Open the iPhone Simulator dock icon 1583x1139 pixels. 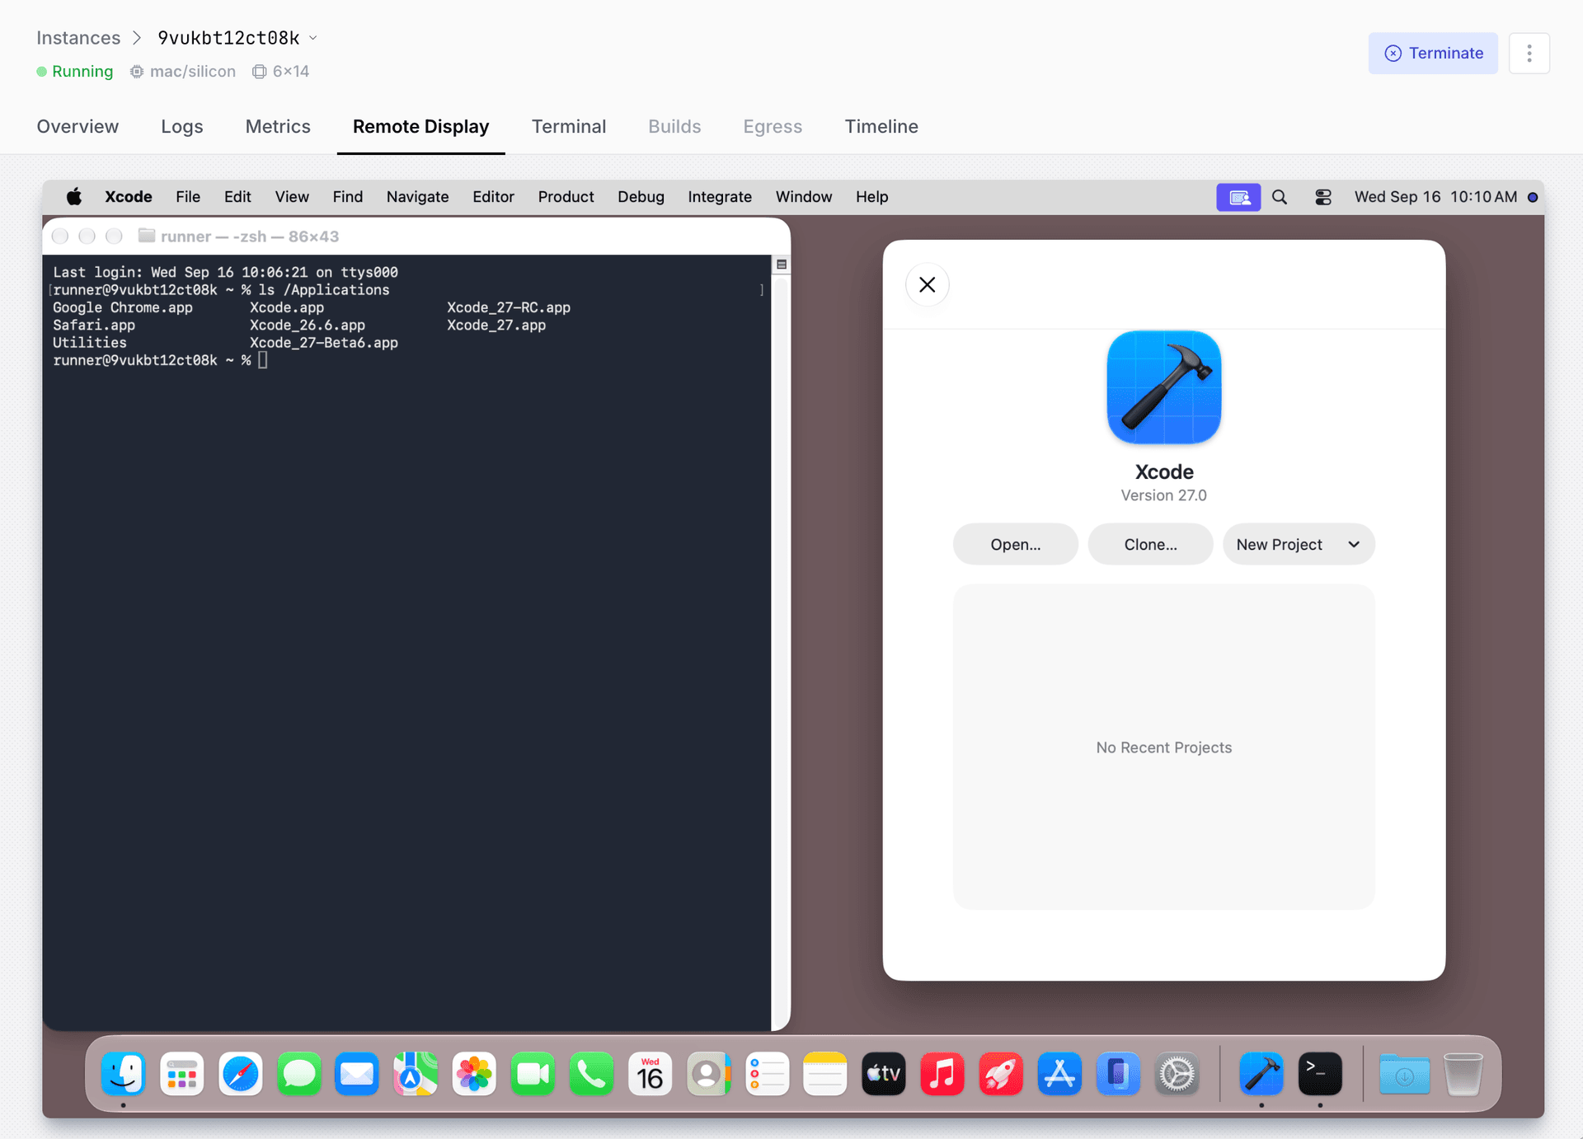(x=1118, y=1074)
